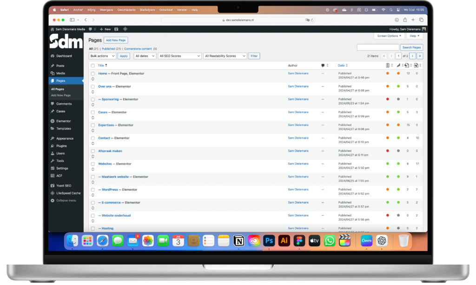Open the Bulk actions dropdown
This screenshot has width=476, height=285.
[x=102, y=55]
